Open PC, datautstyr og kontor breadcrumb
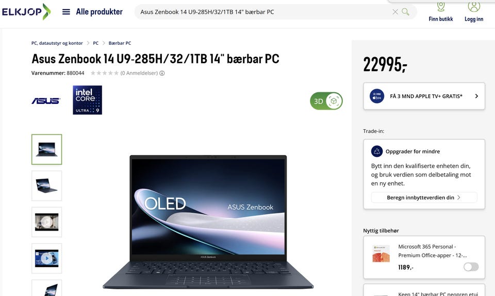Viewport: 495px width, 296px height. pos(57,43)
